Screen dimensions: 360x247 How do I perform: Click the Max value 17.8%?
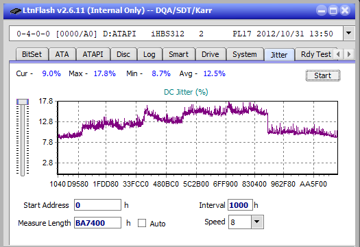[x=105, y=73]
